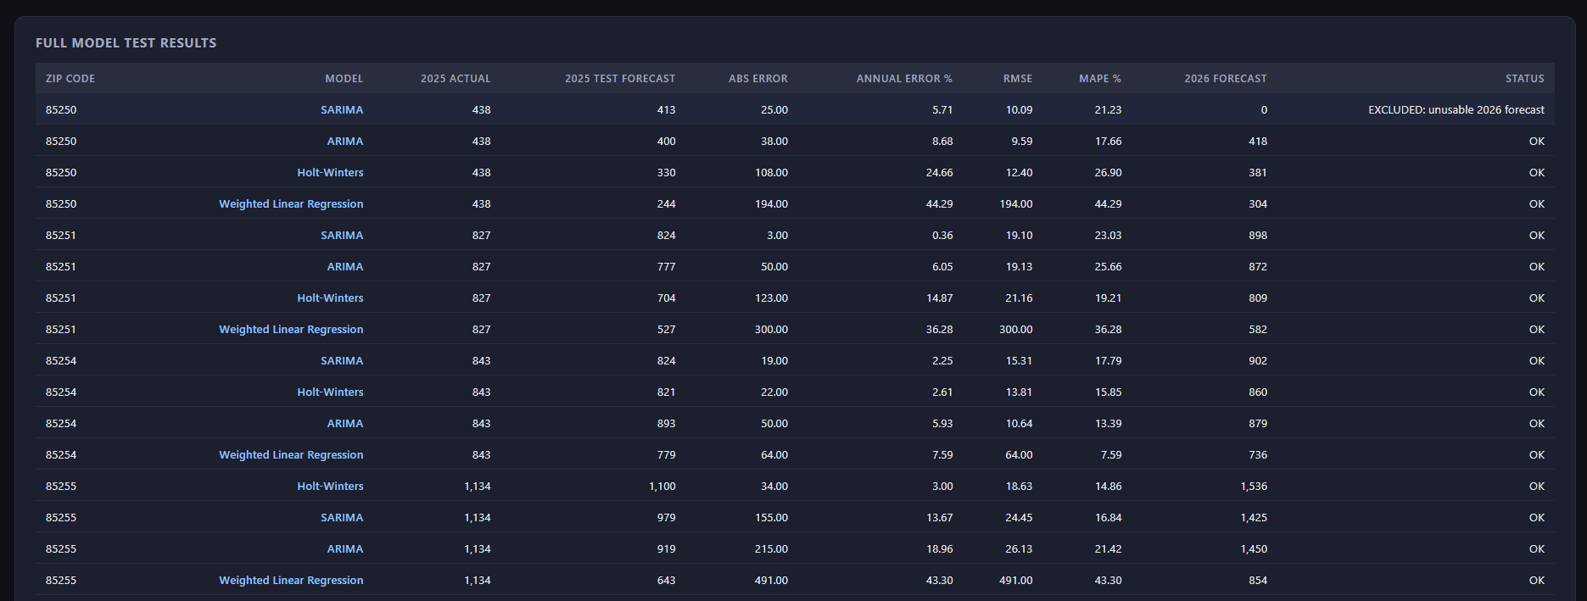Screen dimensions: 1587x601
Task: Click the RMSE value 10.09
Action: click(x=1019, y=110)
